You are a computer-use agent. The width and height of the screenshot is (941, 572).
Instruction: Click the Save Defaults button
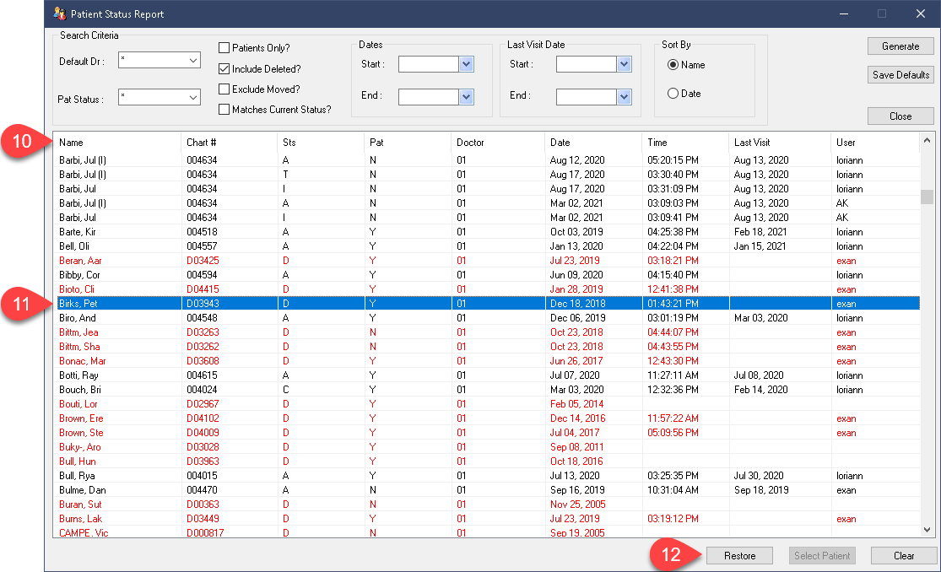[900, 75]
